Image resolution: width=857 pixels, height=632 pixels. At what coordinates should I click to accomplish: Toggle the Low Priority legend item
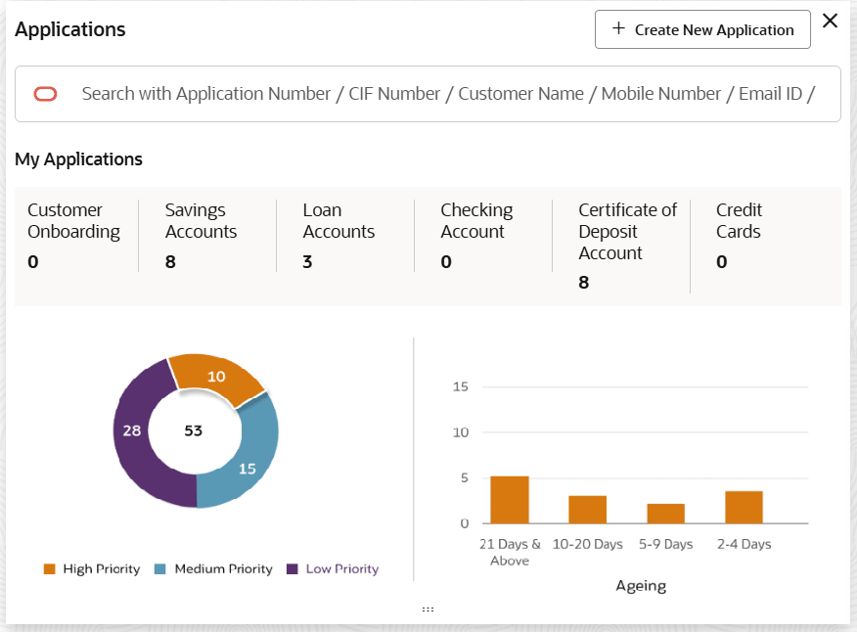[333, 569]
